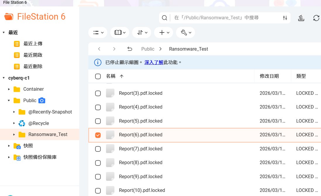Open the view mode dropdown

coord(98,32)
